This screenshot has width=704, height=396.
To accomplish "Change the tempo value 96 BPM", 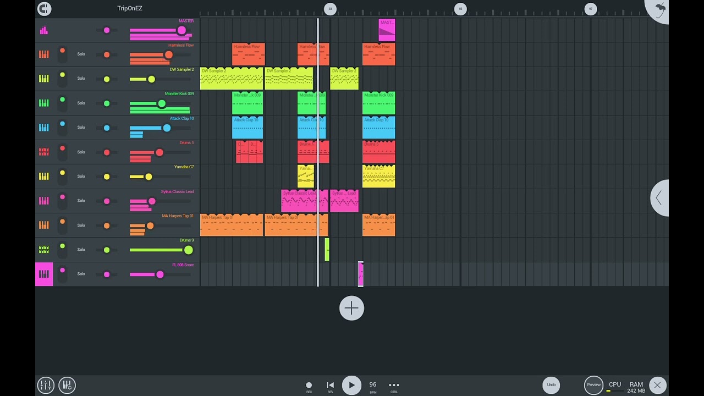I will click(x=373, y=387).
